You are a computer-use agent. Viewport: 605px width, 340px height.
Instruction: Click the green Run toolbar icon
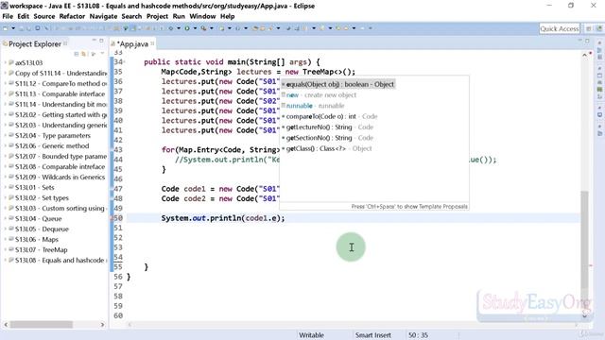click(187, 28)
